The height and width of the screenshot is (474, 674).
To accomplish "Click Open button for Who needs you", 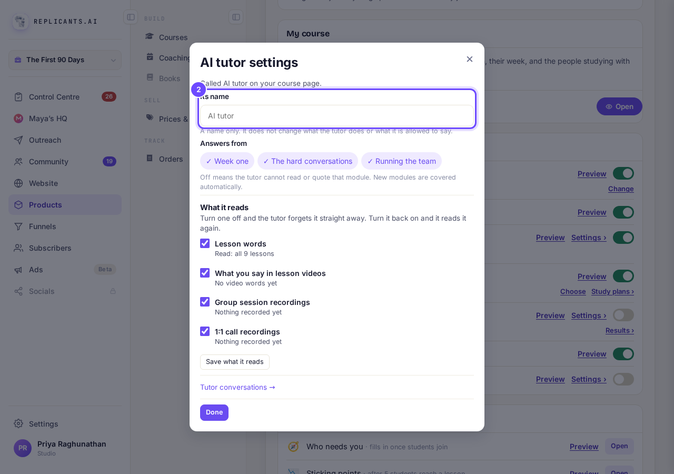I will [619, 446].
